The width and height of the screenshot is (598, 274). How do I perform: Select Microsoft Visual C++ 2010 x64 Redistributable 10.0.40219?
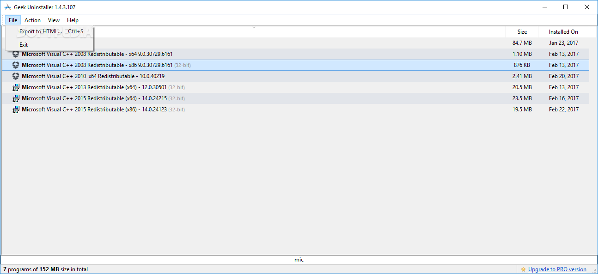point(295,76)
